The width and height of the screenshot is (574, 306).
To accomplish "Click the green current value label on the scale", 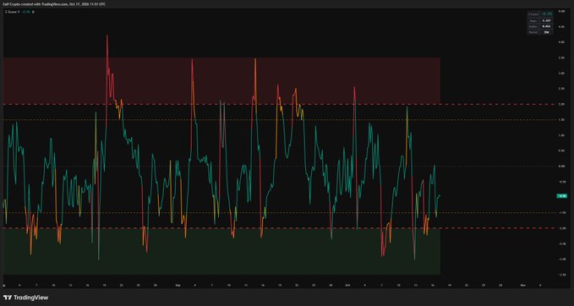I will (x=561, y=196).
